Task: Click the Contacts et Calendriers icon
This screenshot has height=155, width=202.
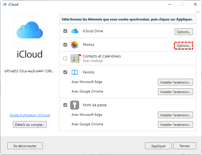Action: pos(75,58)
